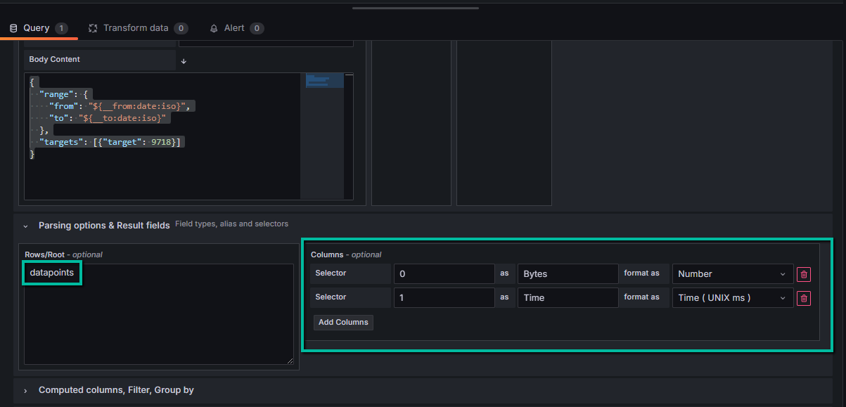This screenshot has width=846, height=407.
Task: Open the Time (UNIX ms) format dropdown
Action: 732,298
